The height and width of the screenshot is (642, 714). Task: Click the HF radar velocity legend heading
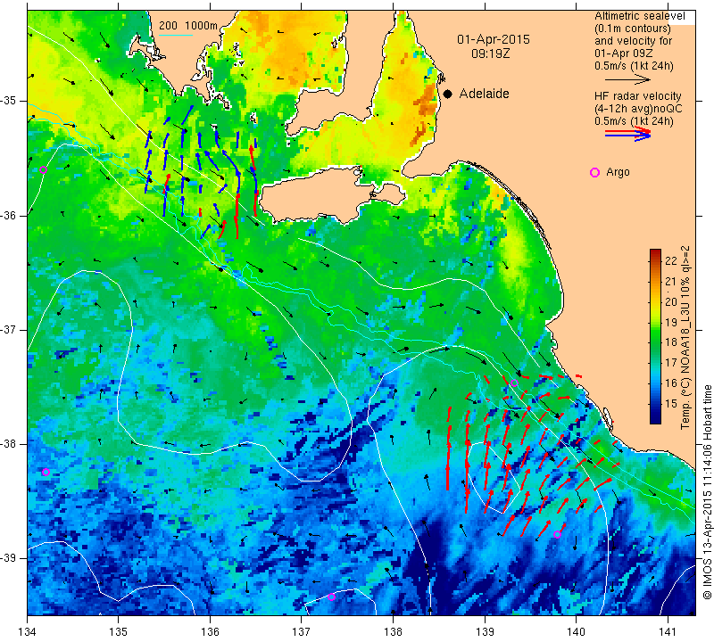pos(638,96)
